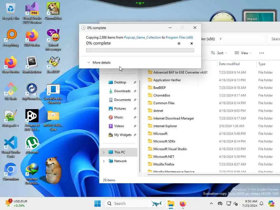Select Documents in the navigation pane
Image resolution: width=280 pixels, height=210 pixels.
pos(120,100)
